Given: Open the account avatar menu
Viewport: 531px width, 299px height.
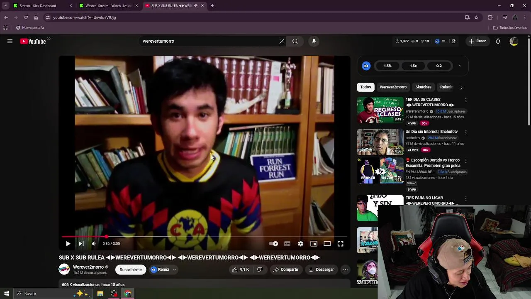Looking at the screenshot, I should [514, 41].
